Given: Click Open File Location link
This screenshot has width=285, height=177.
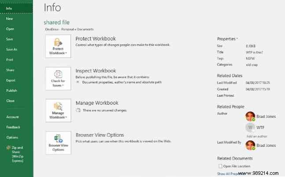Looking at the screenshot, I should point(237,166).
